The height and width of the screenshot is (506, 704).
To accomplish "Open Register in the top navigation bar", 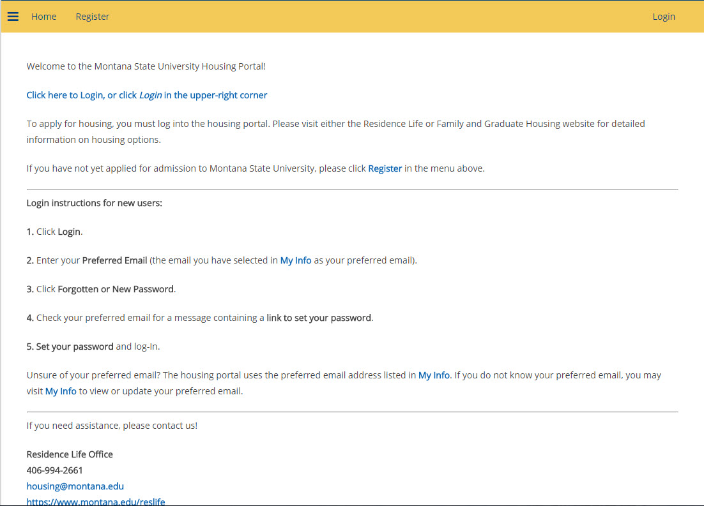I will [92, 17].
